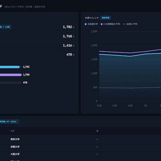
Task: Toggle 全国立 平均 dashed legend series
Action: (x=130, y=24)
